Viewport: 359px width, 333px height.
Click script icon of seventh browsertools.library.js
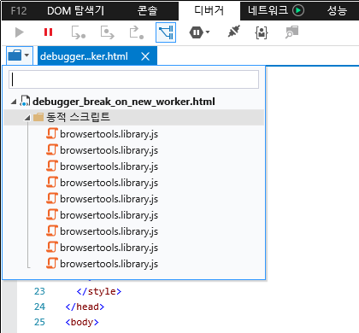tap(52, 231)
